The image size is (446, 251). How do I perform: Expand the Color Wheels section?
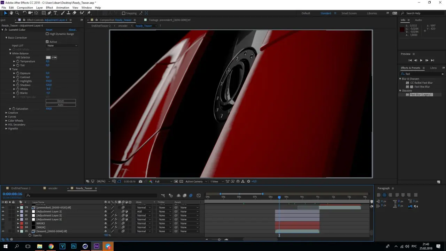coord(6,121)
